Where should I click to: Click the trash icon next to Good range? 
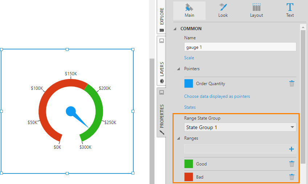coord(292,164)
